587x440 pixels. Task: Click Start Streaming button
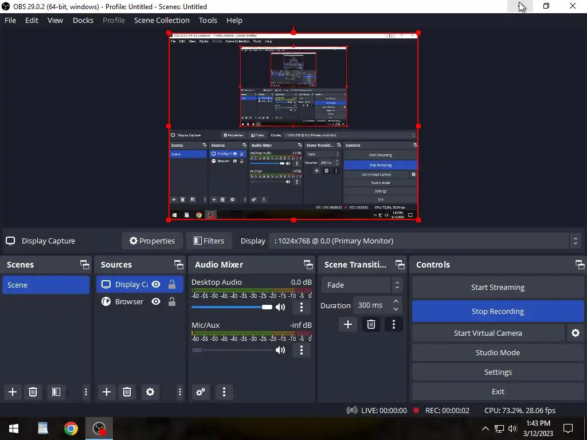tap(498, 288)
